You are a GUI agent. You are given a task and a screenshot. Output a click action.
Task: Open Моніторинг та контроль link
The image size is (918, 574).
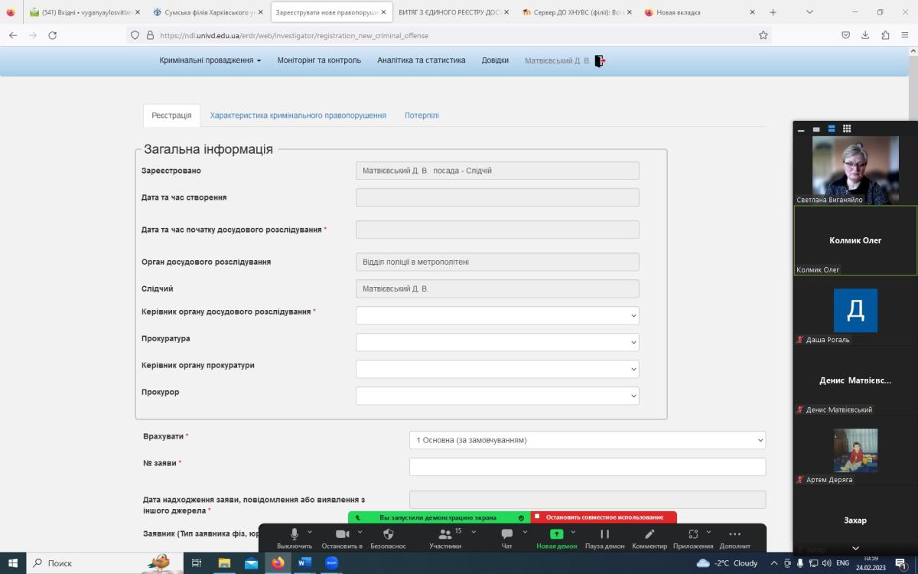click(319, 60)
